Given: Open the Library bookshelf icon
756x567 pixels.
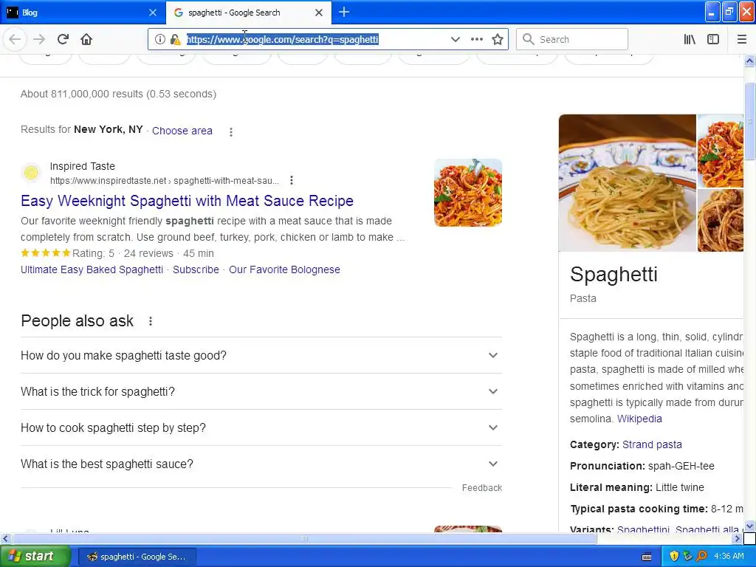Looking at the screenshot, I should pos(690,39).
